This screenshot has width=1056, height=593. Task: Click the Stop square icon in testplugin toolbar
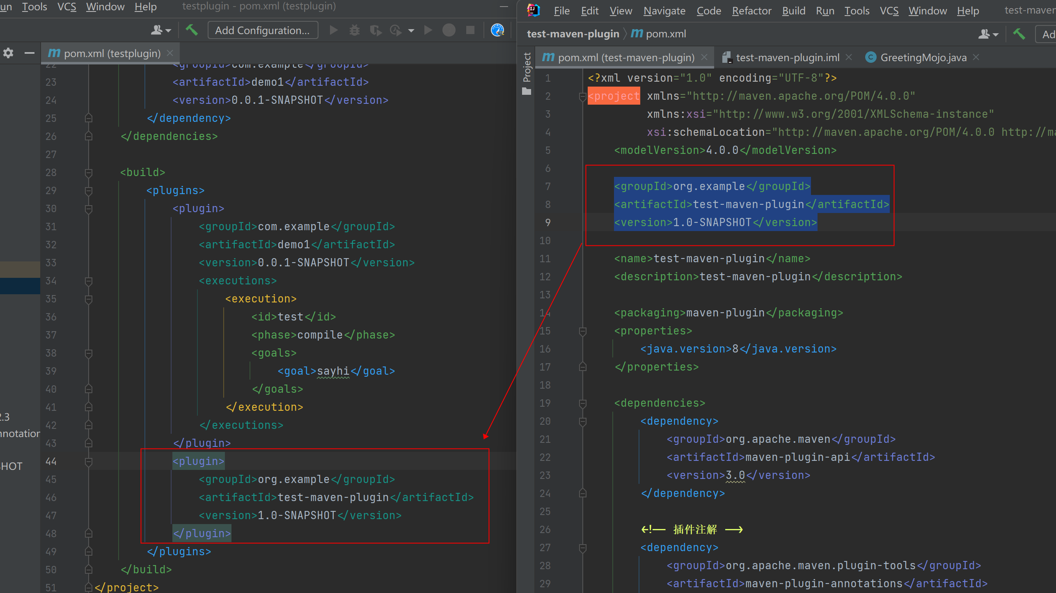click(470, 30)
